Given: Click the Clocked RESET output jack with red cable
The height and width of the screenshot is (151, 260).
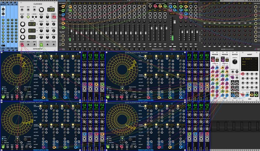Looking at the screenshot, I should pos(22,45).
